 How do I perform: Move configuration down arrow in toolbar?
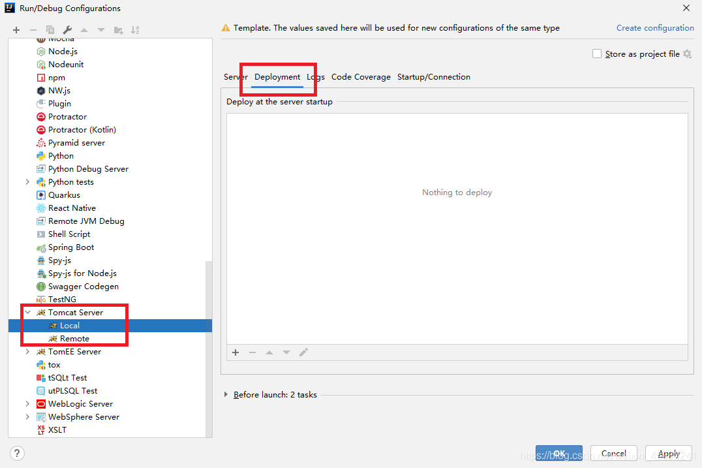pyautogui.click(x=101, y=30)
